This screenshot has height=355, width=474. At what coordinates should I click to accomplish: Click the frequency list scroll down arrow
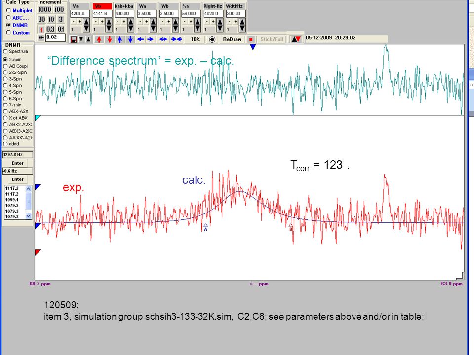pyautogui.click(x=29, y=216)
